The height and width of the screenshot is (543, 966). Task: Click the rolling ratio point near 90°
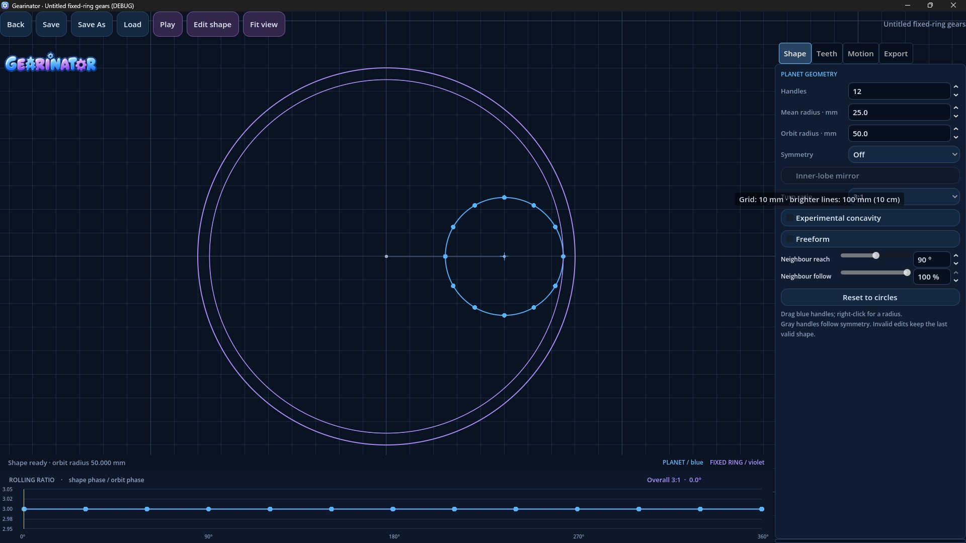click(x=208, y=509)
